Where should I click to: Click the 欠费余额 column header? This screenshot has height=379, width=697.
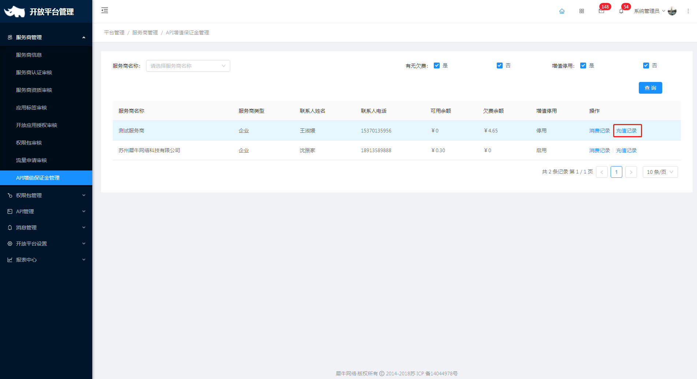pos(493,111)
